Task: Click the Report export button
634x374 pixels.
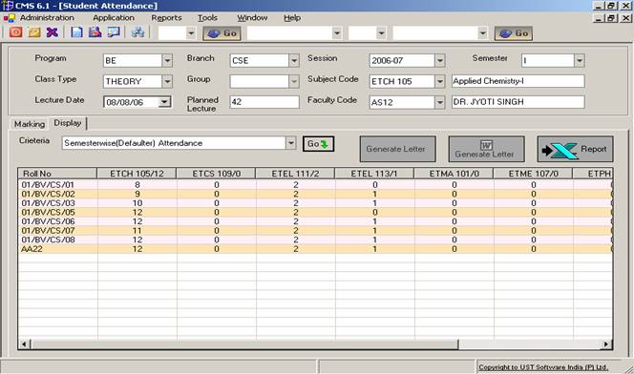Action: 575,149
